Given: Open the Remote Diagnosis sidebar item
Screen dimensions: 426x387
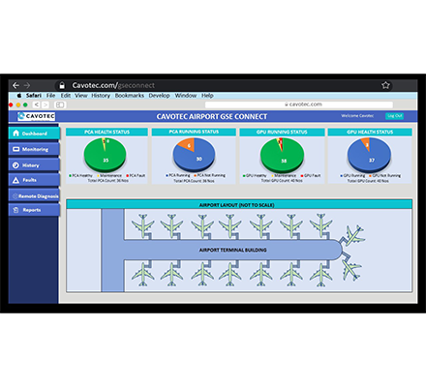Looking at the screenshot, I should click(34, 195).
